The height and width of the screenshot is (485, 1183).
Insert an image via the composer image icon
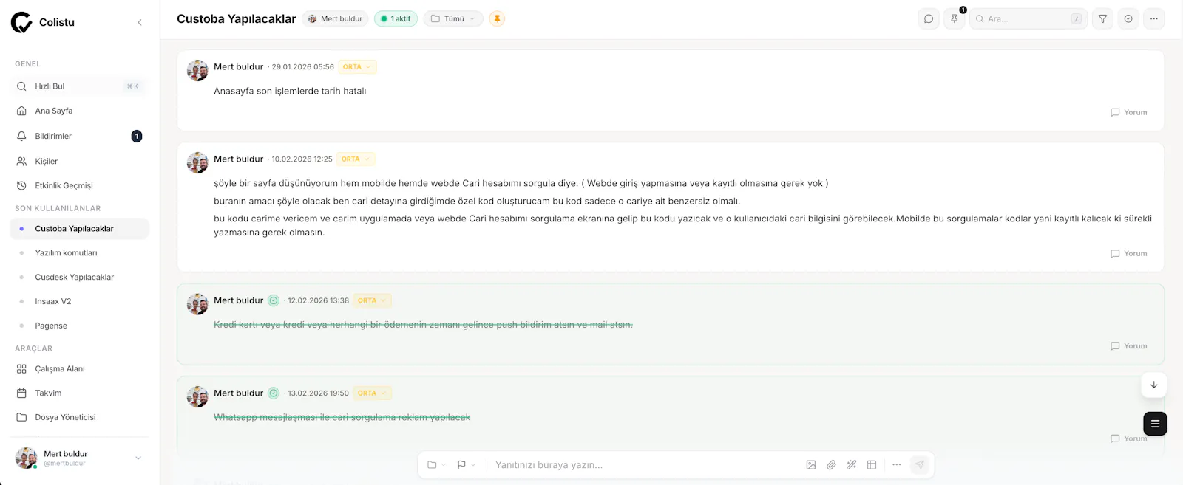(811, 465)
